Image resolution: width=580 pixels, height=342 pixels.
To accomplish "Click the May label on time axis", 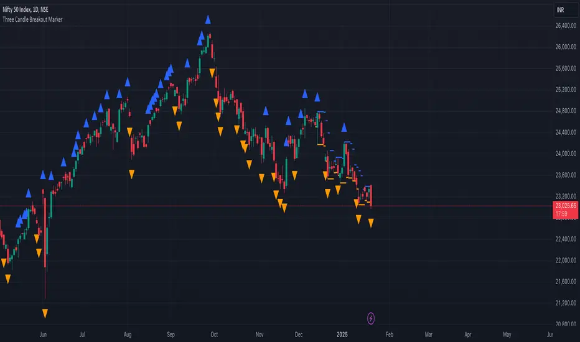I will (507, 335).
